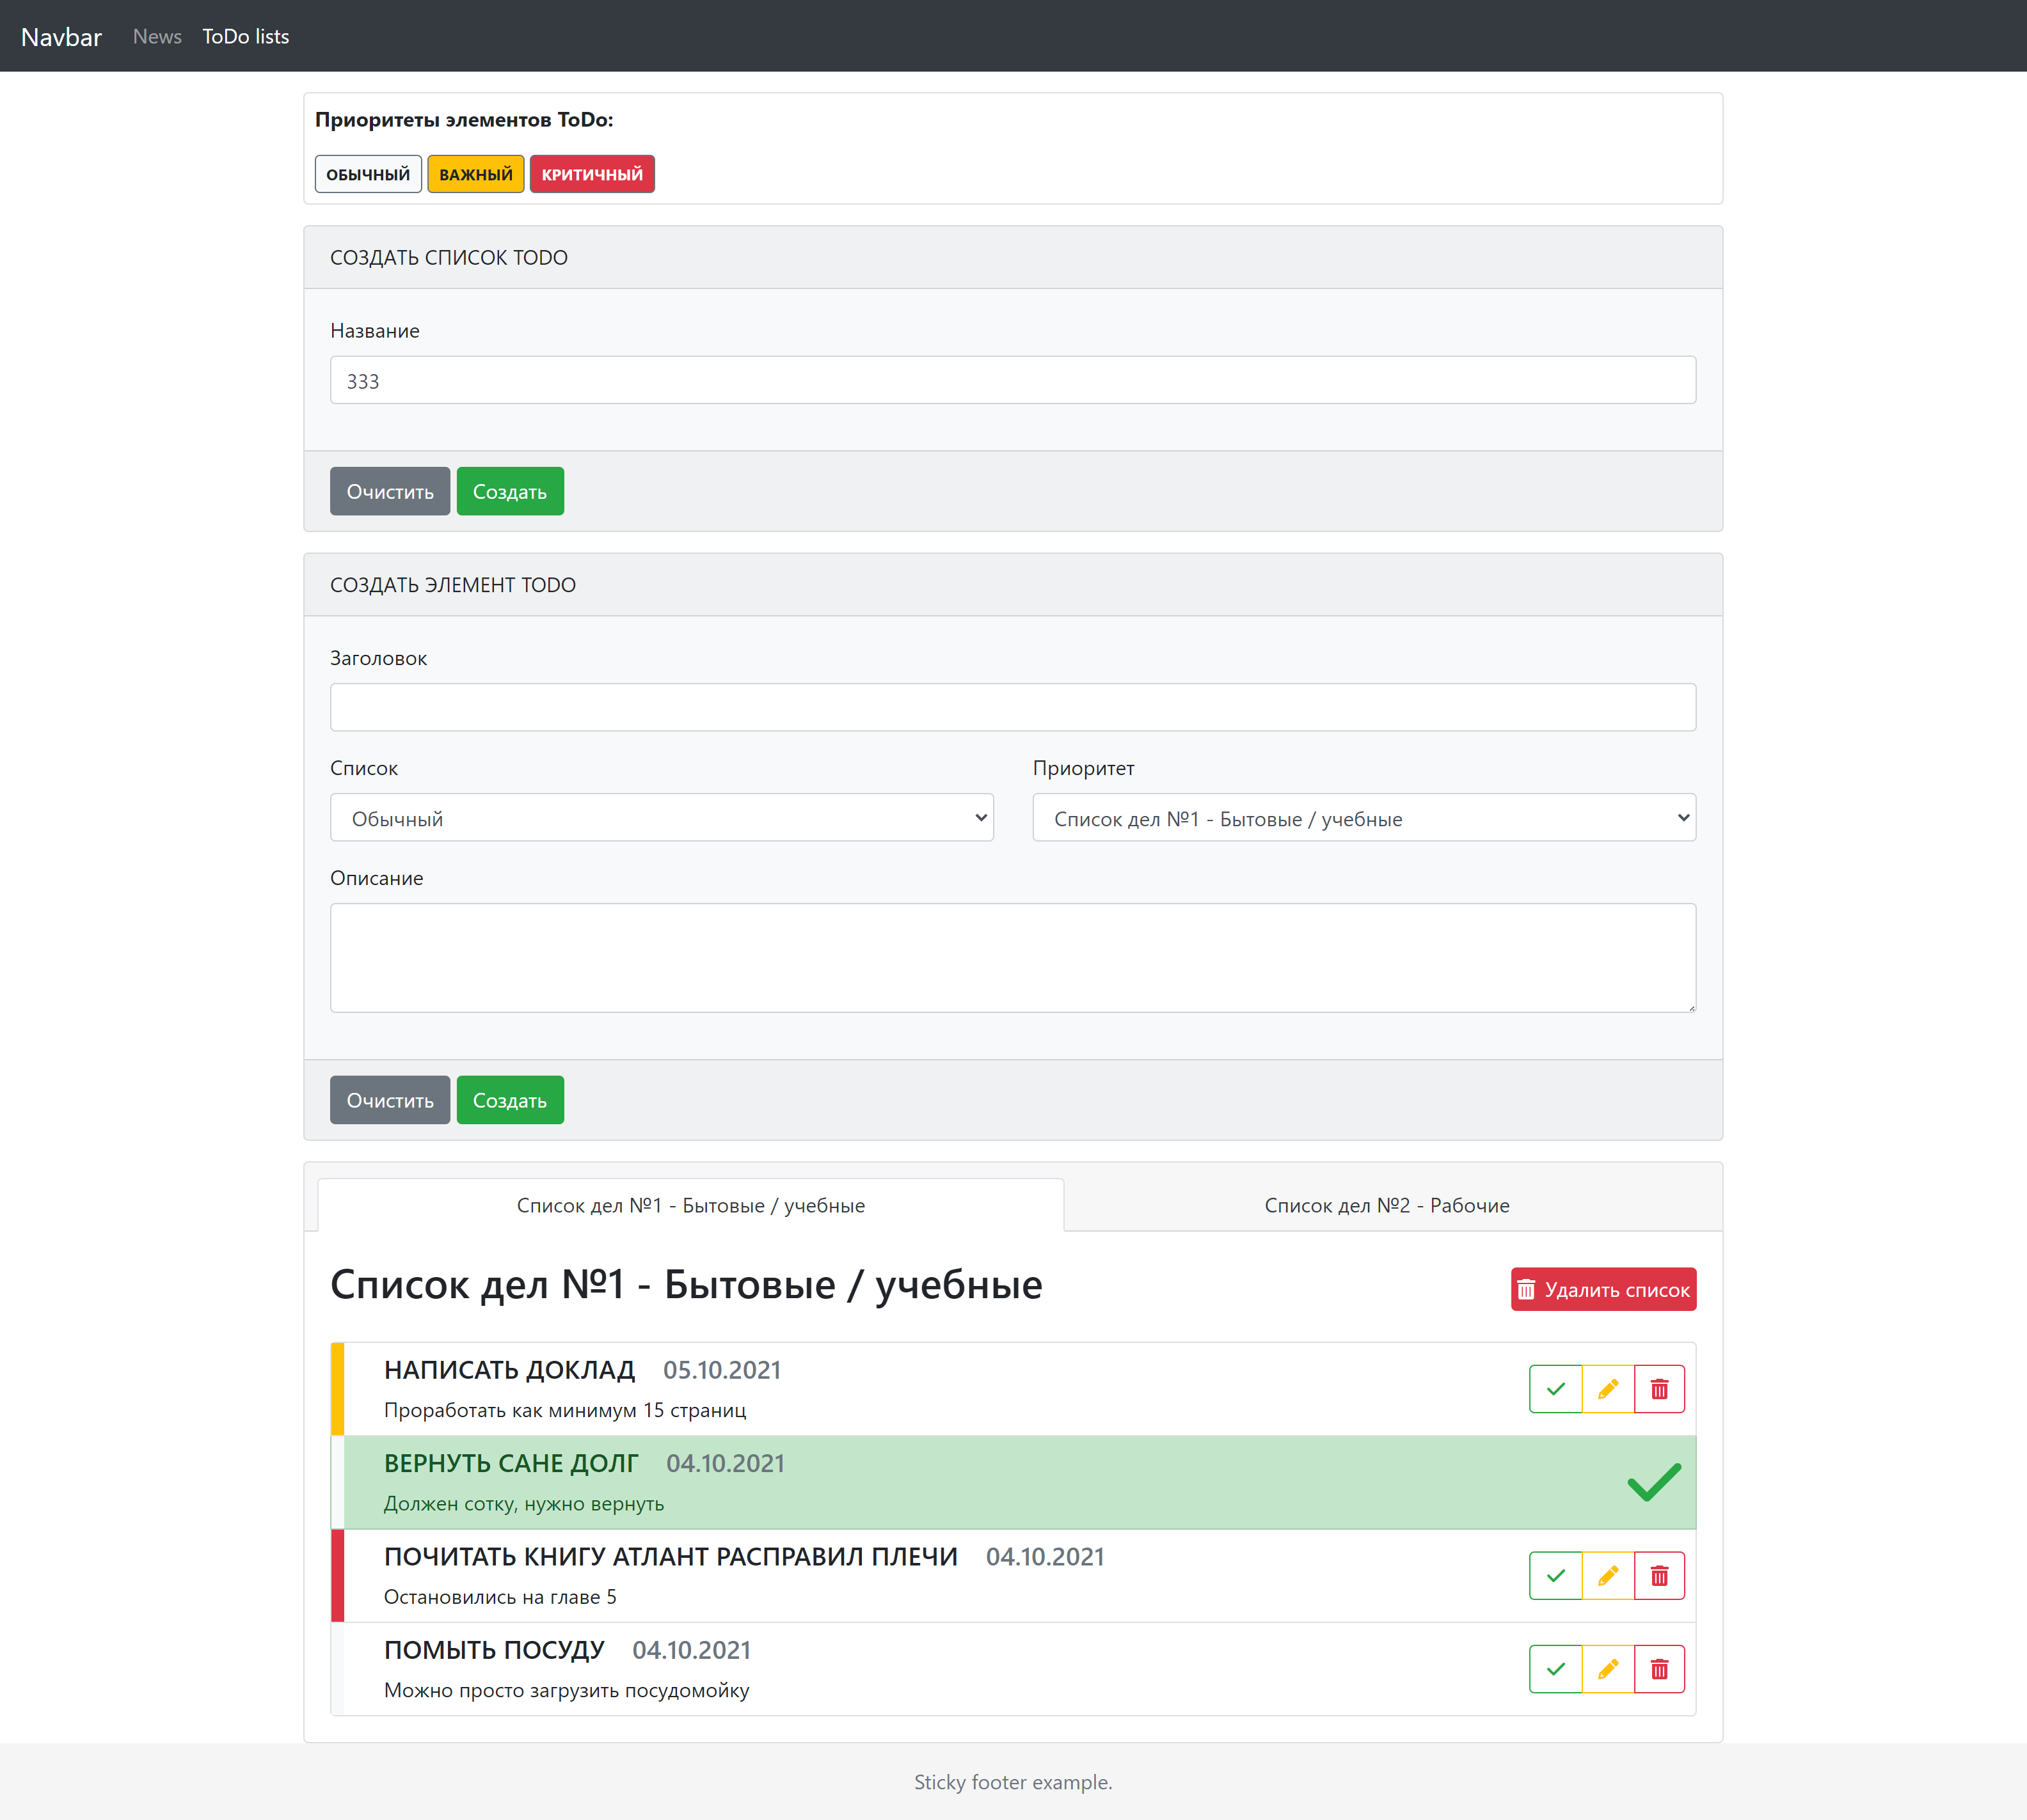Expand the "Приоритет" dropdown
Viewport: 2027px width, 1820px height.
(1363, 817)
